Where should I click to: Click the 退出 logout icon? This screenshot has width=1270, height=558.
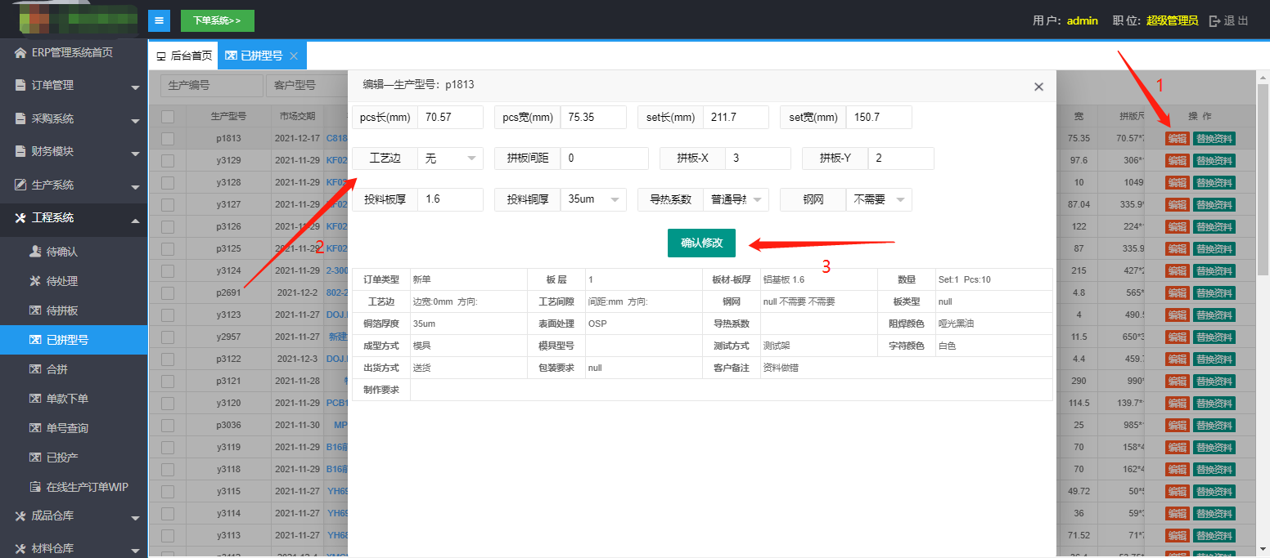pos(1214,20)
